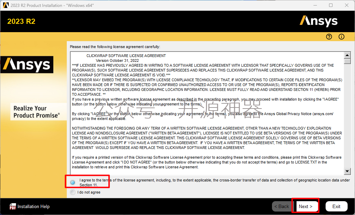355x215 pixels.
Task: Click the license scrollbar down arrow
Action: (347, 171)
